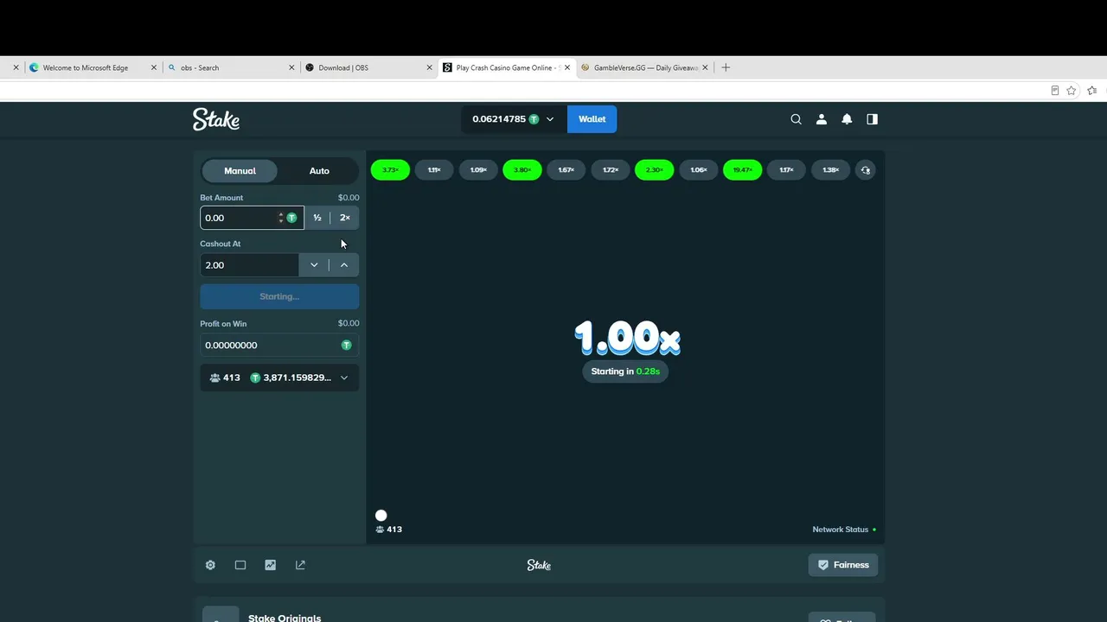Image resolution: width=1107 pixels, height=622 pixels.
Task: Click the Stake logo in the header
Action: (x=216, y=119)
